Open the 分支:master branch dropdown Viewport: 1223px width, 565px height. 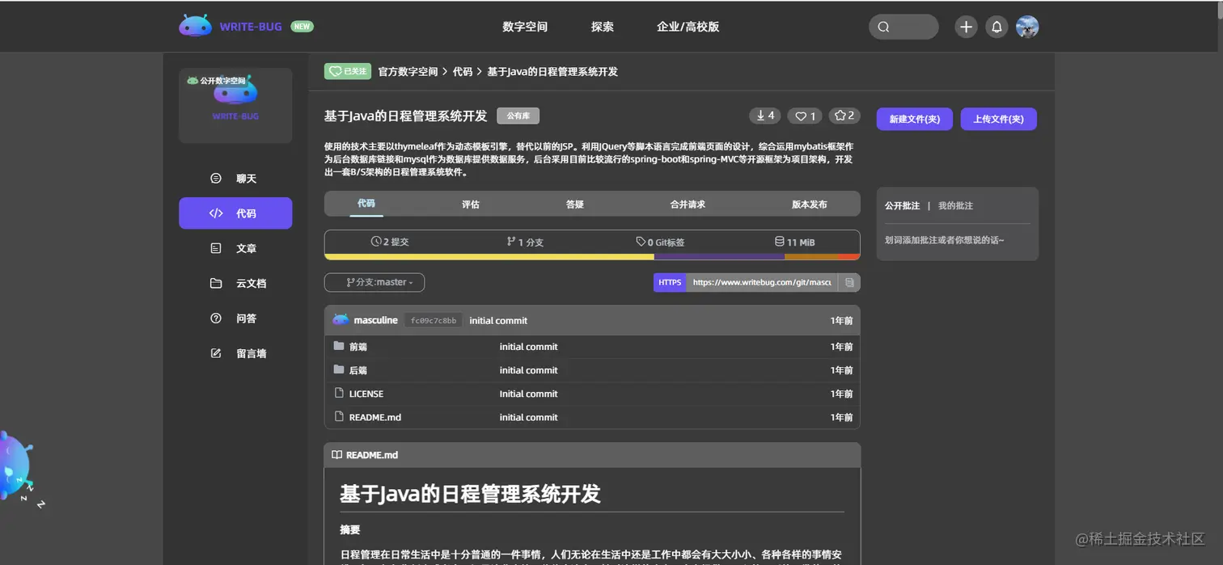point(374,282)
